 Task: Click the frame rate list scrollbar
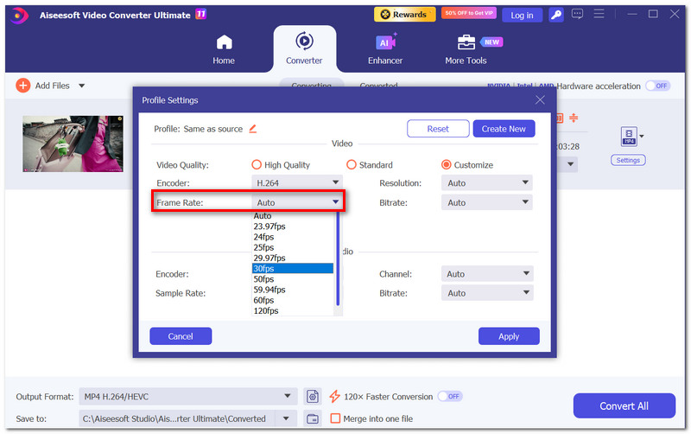(x=338, y=259)
